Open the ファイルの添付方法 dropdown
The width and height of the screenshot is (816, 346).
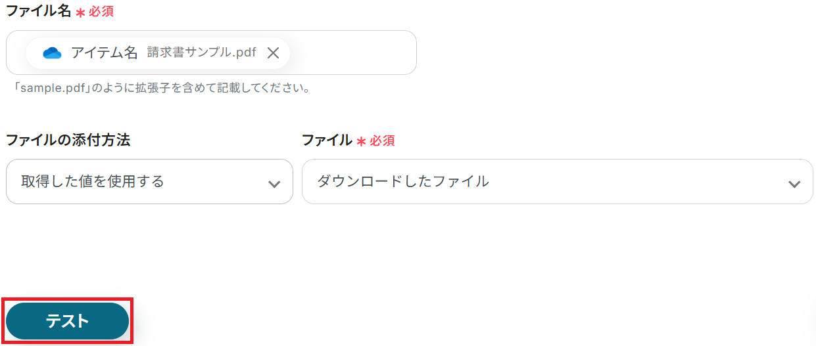[x=149, y=181]
